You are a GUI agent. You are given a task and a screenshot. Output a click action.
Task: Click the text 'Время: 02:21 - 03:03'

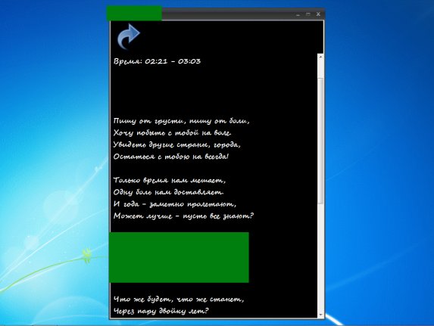click(x=157, y=61)
